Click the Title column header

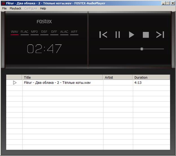[x=62, y=77]
